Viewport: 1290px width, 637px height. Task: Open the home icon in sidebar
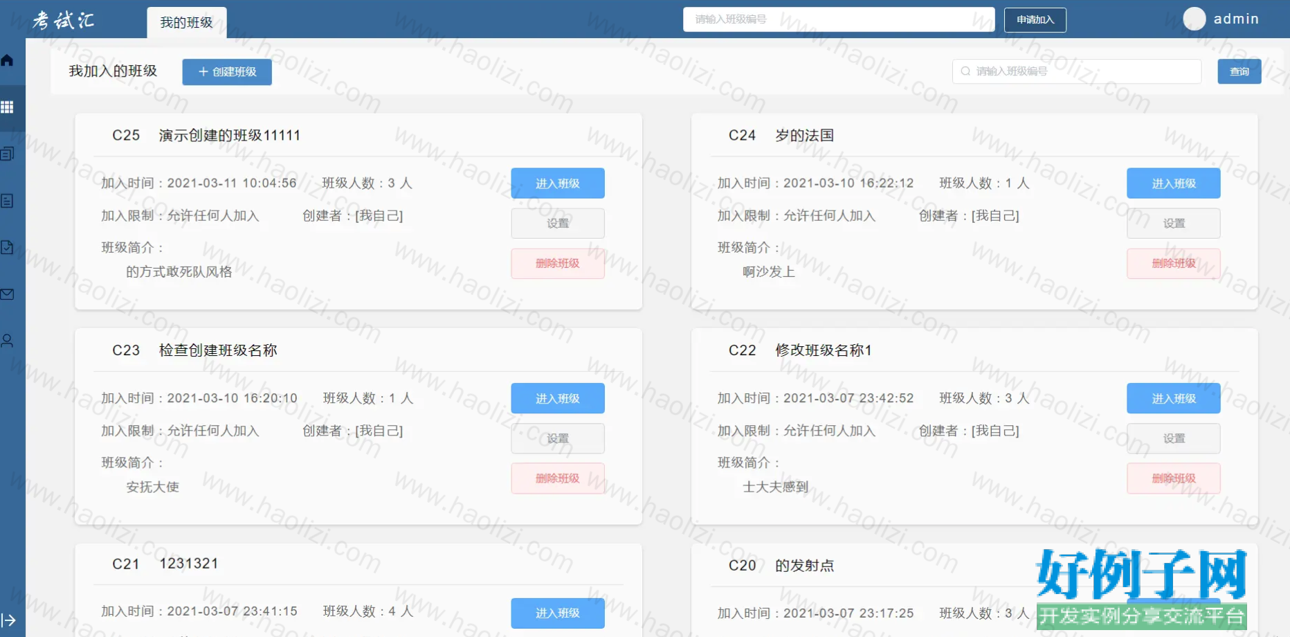8,60
